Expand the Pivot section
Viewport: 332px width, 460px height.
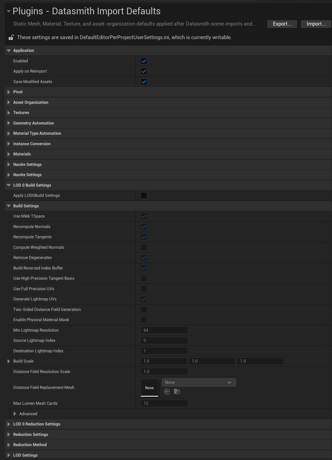click(9, 92)
